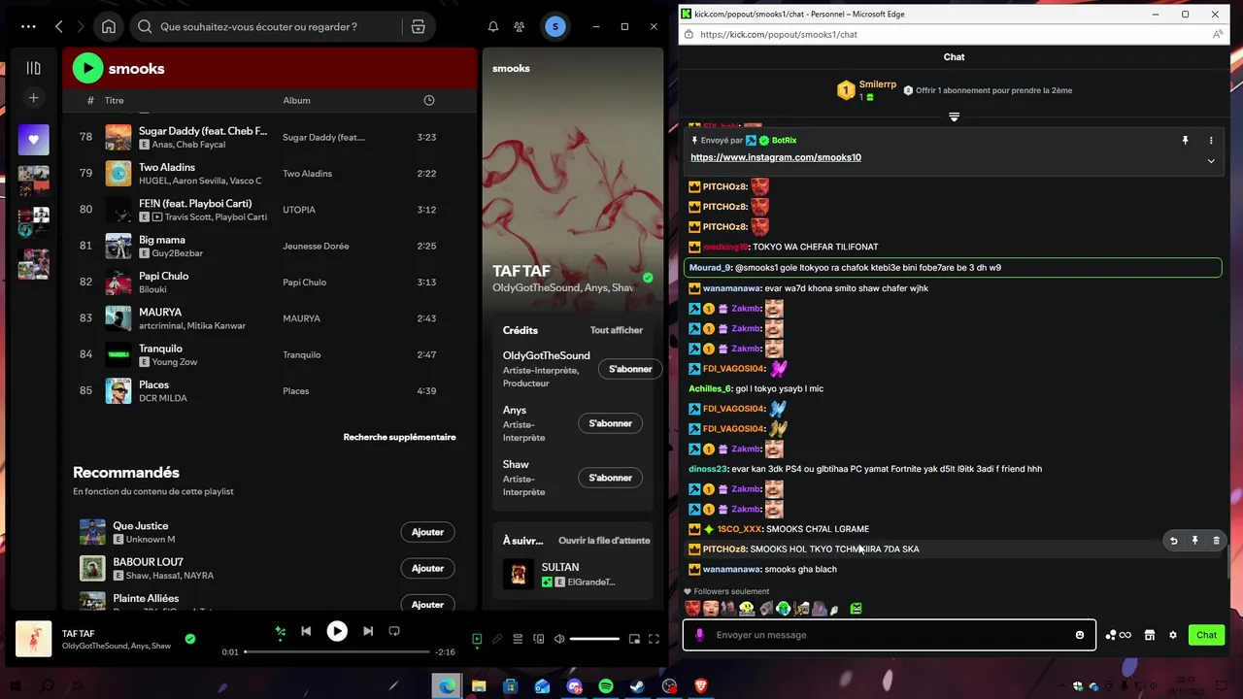Follow Shaw via S'abonner
The width and height of the screenshot is (1243, 699).
(610, 478)
